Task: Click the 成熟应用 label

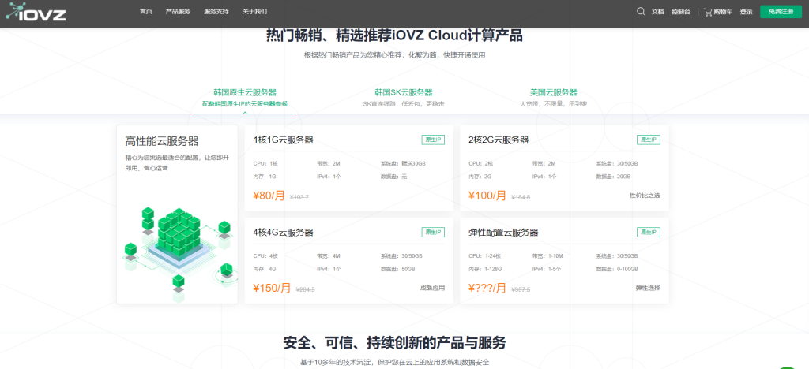Action: [x=432, y=289]
